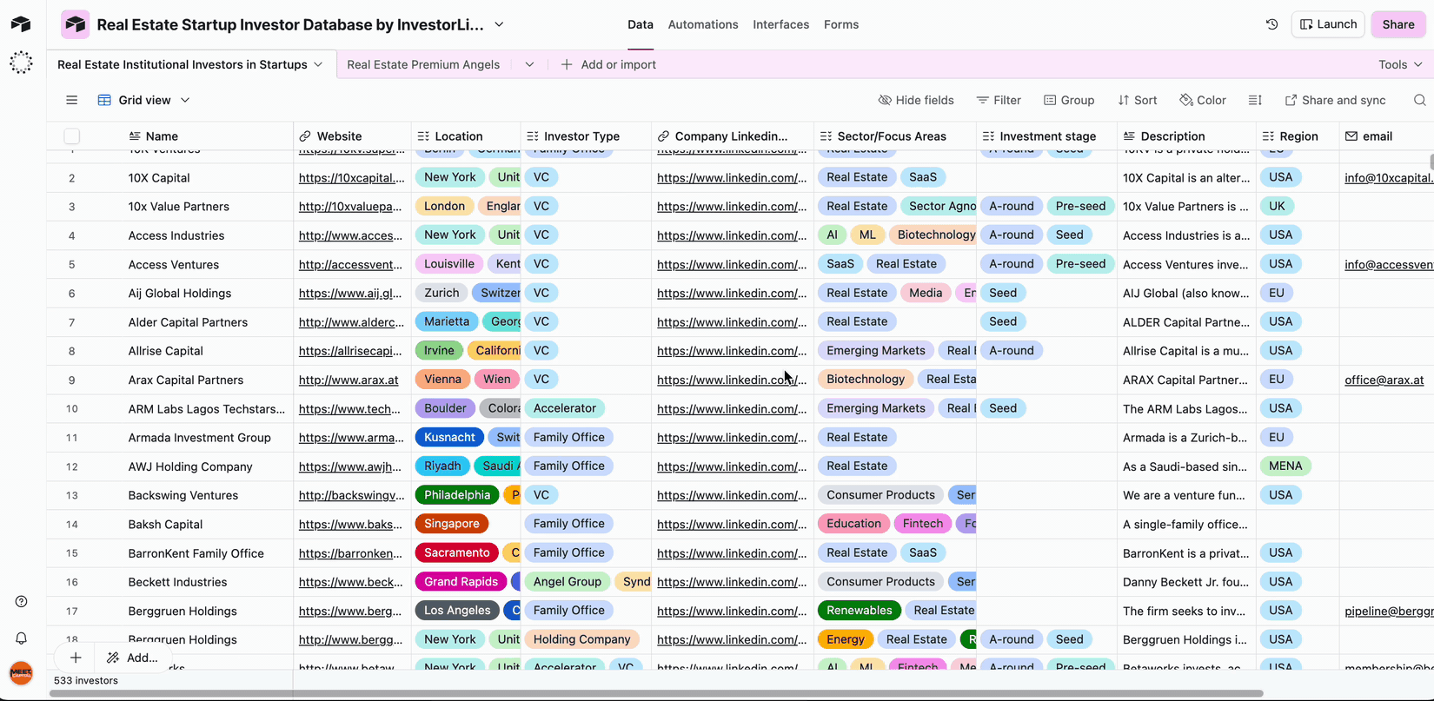Tick the select-all rows checkbox
Image resolution: width=1434 pixels, height=701 pixels.
[x=72, y=136]
